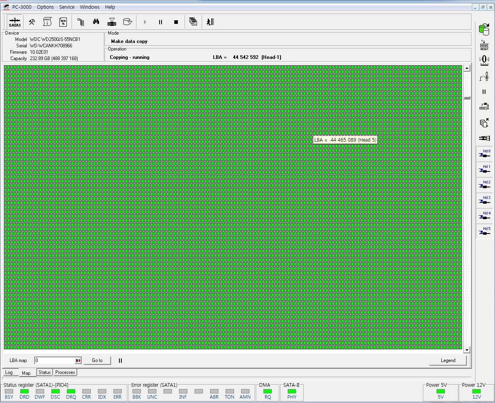
Task: Click the LBA map input field
Action: tap(55, 360)
